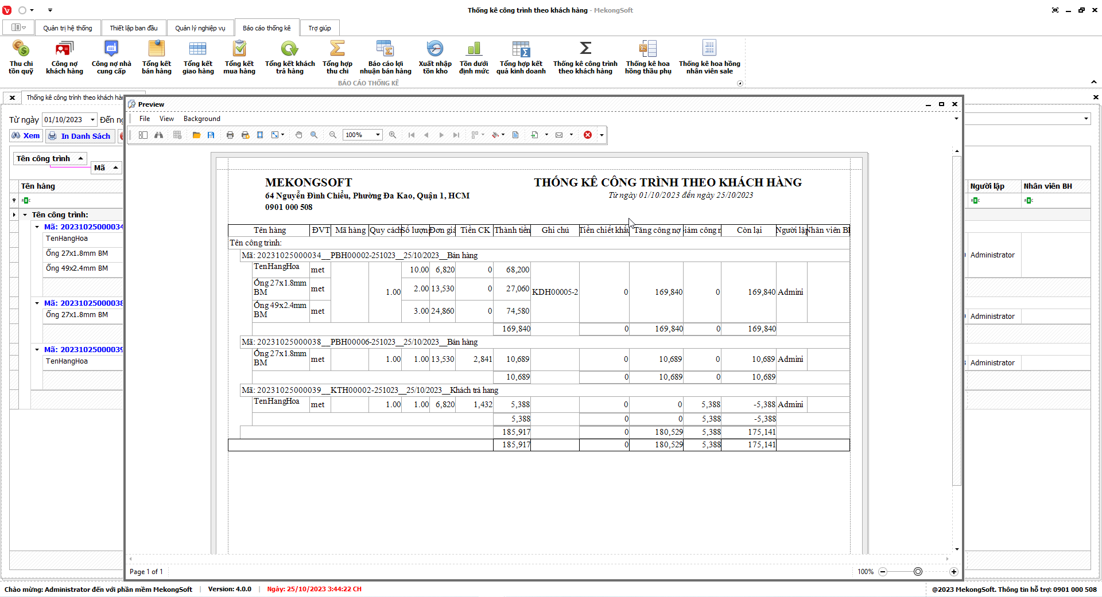Click the In Danh Sách button
Screen dimensions: 1102x597
pyautogui.click(x=79, y=136)
